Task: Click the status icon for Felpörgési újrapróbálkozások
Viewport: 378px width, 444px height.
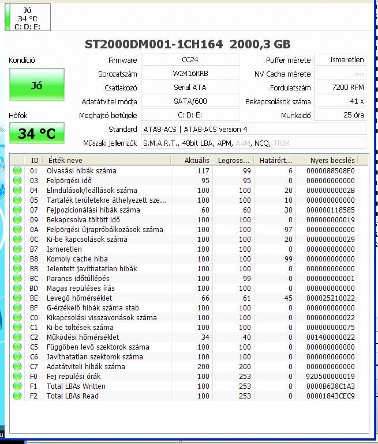Action: (x=17, y=229)
